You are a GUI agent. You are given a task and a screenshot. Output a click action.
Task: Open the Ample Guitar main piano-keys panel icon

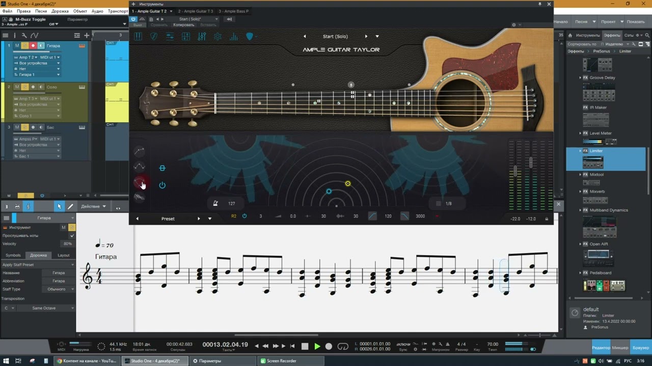[138, 37]
